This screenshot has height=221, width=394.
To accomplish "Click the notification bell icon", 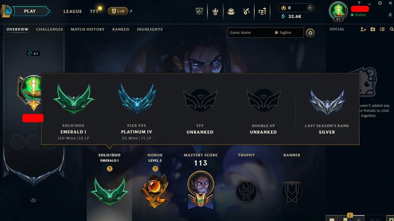I will pyautogui.click(x=390, y=15).
